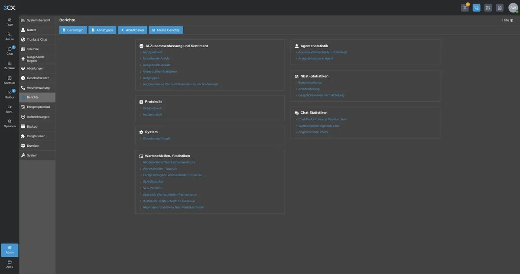Open the Ausgehende Anrufe report

[157, 65]
